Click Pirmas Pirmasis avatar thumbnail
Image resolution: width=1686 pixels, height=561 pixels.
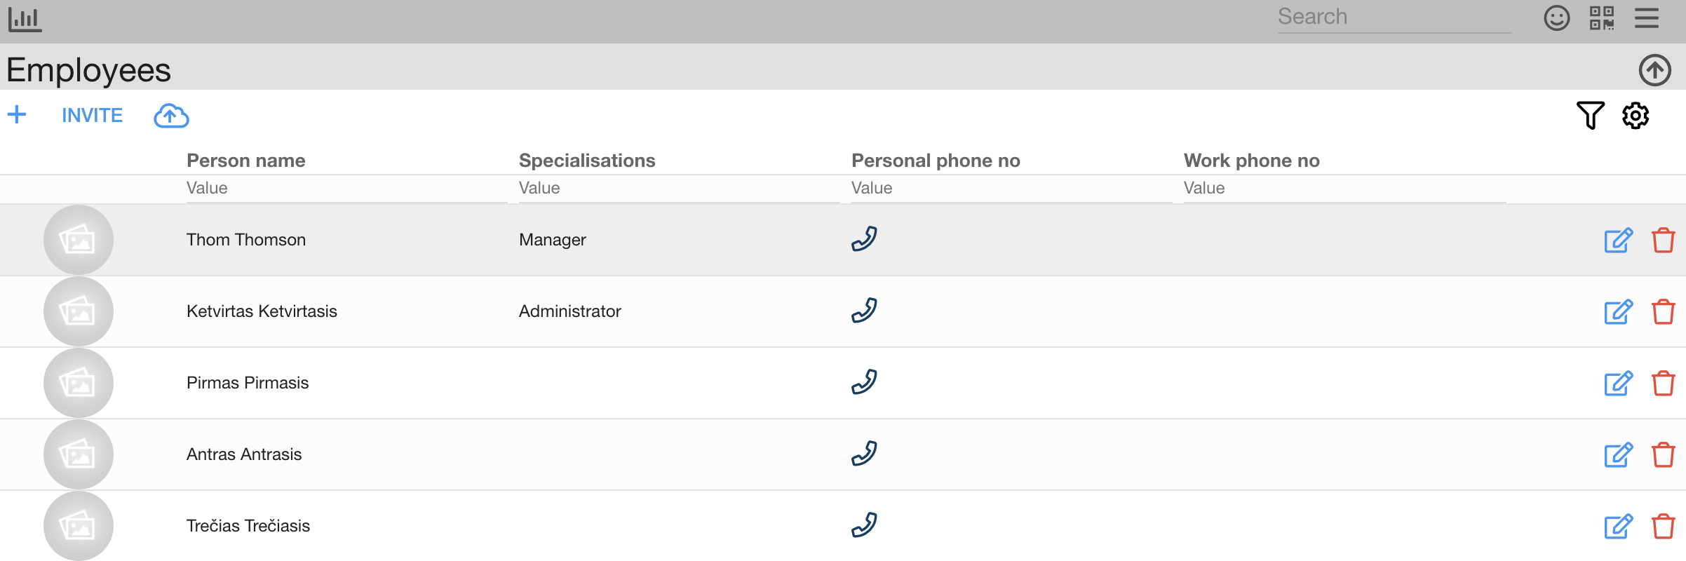pos(79,383)
